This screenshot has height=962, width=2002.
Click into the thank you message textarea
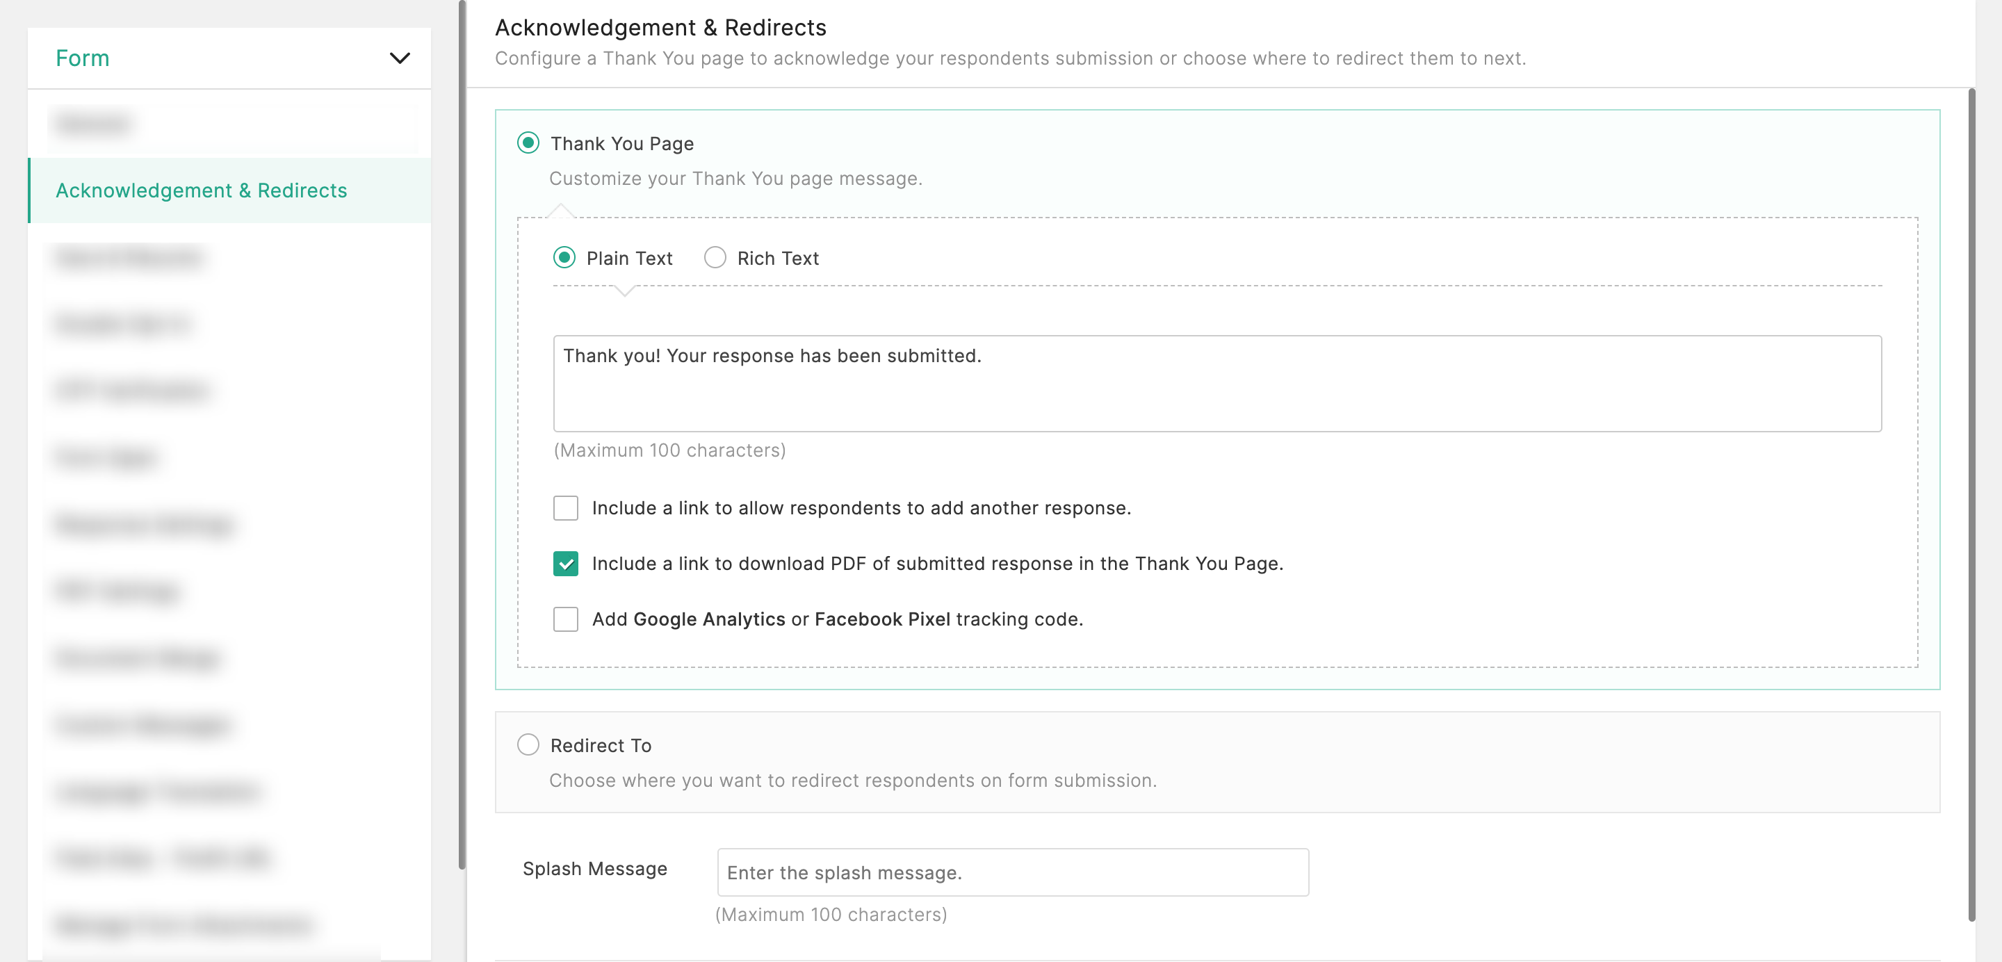pos(1216,383)
